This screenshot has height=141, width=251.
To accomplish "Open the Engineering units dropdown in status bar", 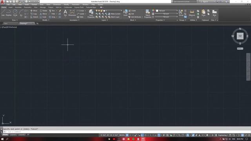I will [223, 135].
